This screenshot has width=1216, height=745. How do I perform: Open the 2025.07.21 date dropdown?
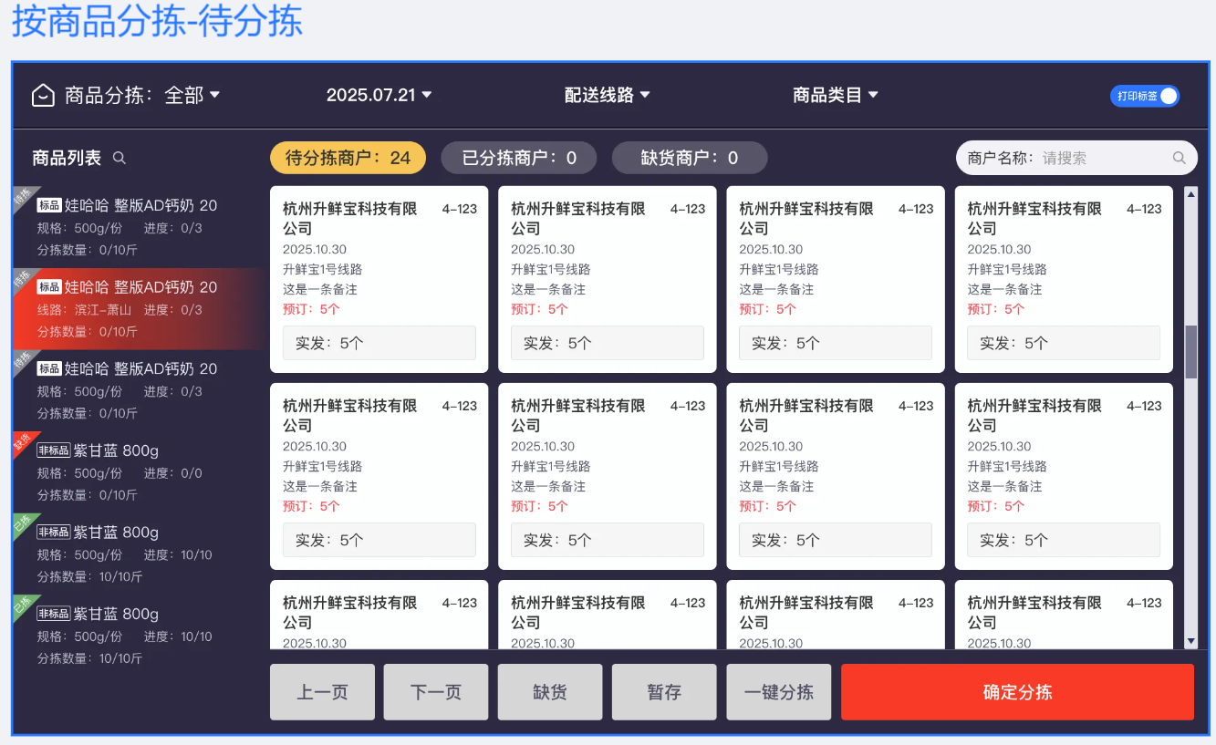click(379, 95)
